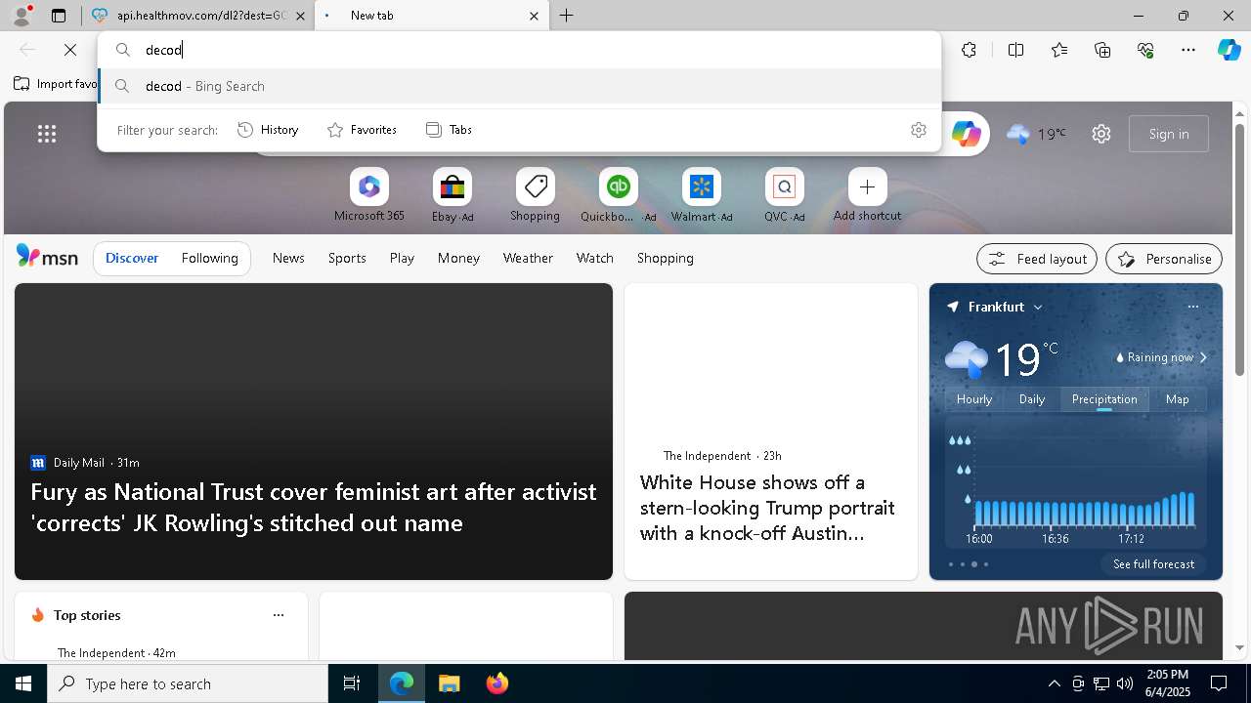Open the Extensions icon in toolbar
Viewport: 1251px width, 703px height.
click(x=969, y=50)
